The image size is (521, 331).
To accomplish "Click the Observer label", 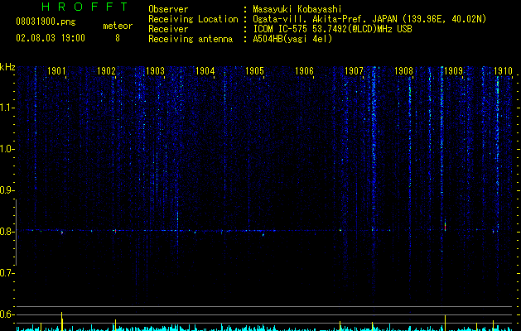I will (x=168, y=9).
